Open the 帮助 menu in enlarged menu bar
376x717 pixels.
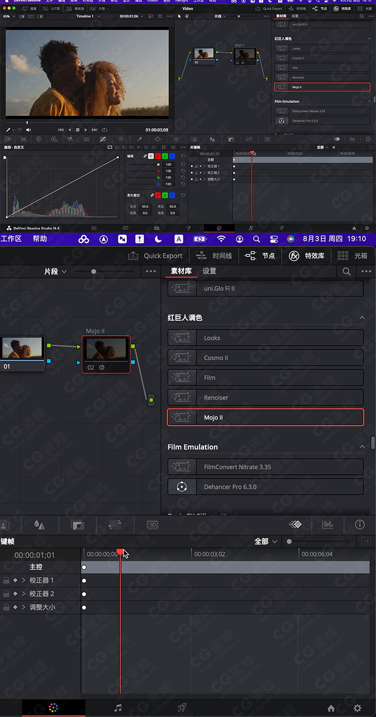coord(40,239)
